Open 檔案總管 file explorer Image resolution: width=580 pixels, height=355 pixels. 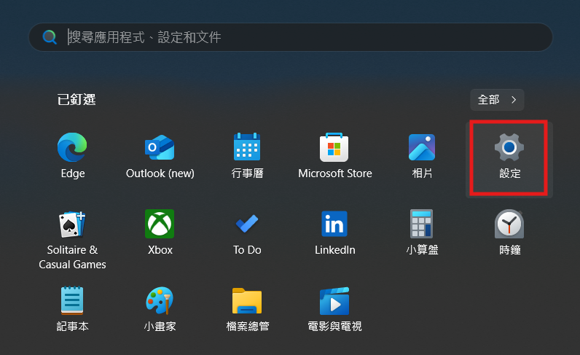click(x=247, y=309)
